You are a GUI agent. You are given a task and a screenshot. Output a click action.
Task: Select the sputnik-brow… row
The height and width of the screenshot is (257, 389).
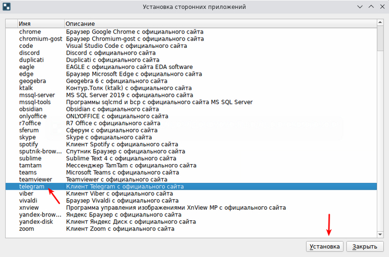coord(191,151)
